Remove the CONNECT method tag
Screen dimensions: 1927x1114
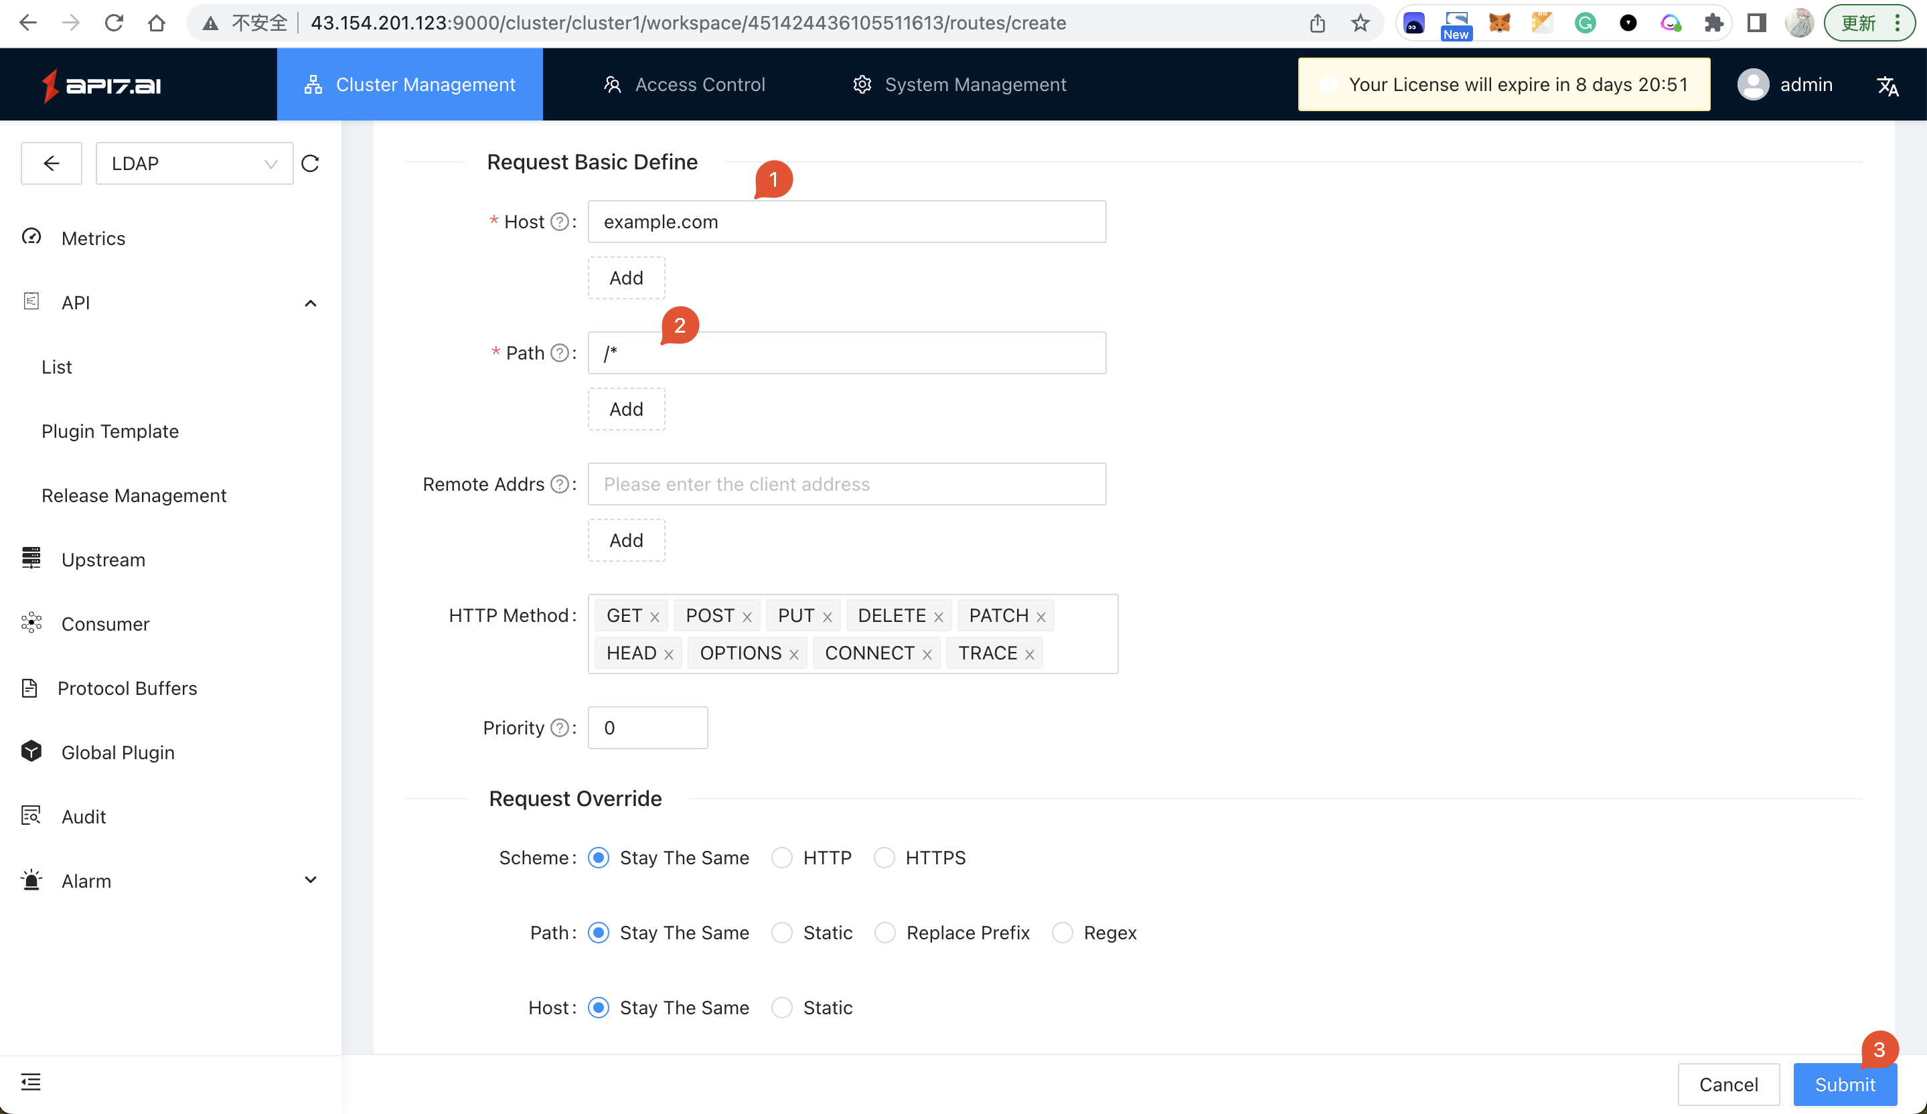click(927, 653)
